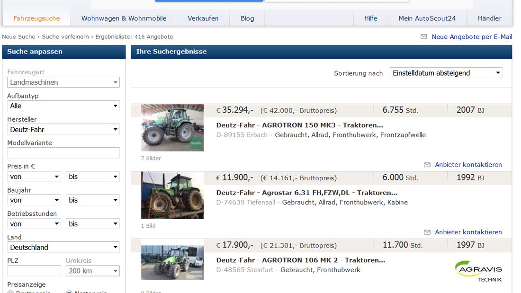
Task: Click the D-48565 Steinfurt location text
Action: pos(244,270)
